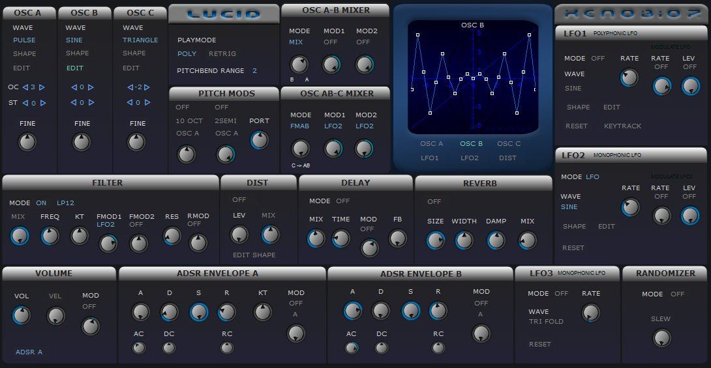Click the POLY playmode label
The width and height of the screenshot is (711, 368).
(x=187, y=53)
